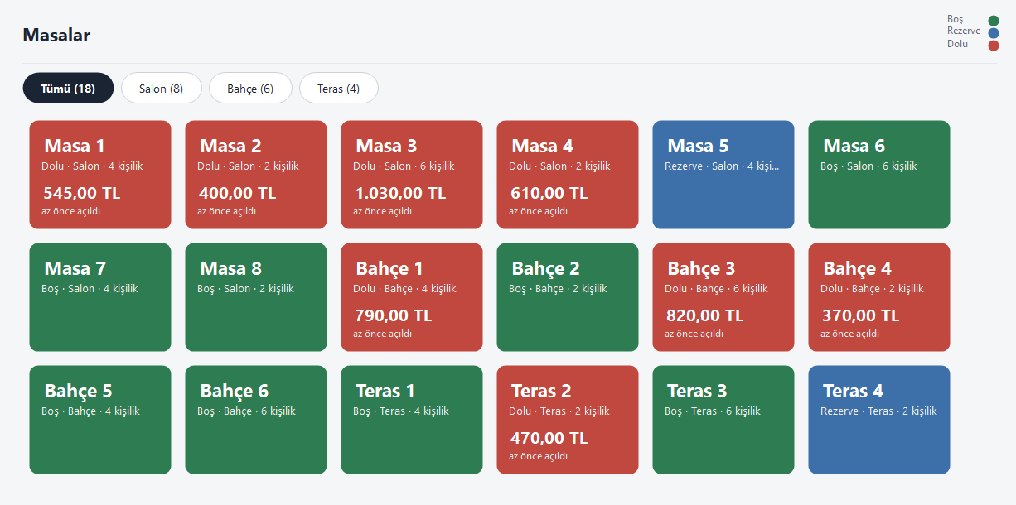1016x505 pixels.
Task: Select the Bahçe 5 table card
Action: (x=100, y=420)
